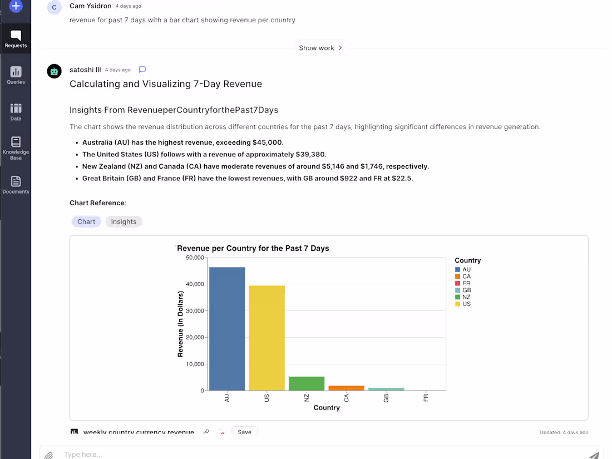Click the Cam Ysidron username
The height and width of the screenshot is (459, 612).
point(90,6)
